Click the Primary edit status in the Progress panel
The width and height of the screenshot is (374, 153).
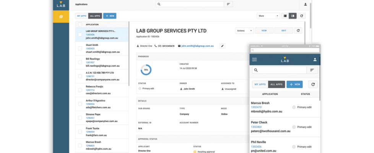(146, 89)
